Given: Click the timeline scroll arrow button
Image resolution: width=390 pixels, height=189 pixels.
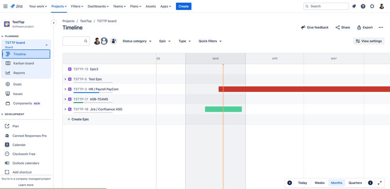Looking at the screenshot, I should click(x=290, y=183).
